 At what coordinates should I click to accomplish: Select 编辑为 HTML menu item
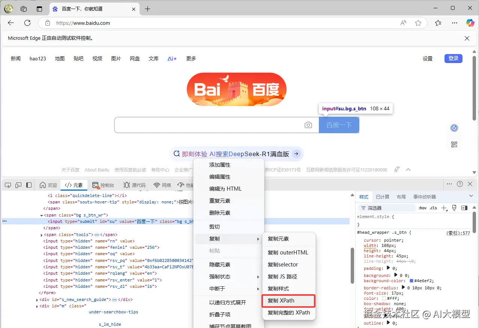point(229,189)
